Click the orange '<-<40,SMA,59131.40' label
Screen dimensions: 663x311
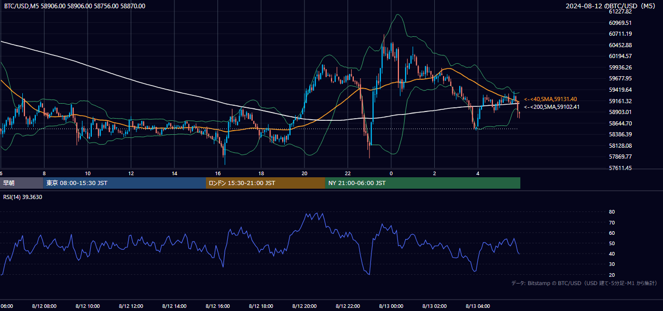tap(550, 99)
